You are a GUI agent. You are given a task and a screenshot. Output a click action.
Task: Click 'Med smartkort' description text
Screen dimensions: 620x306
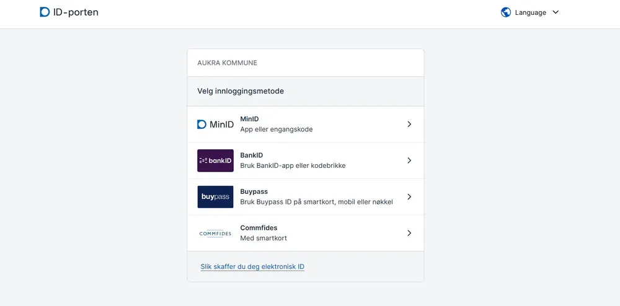[263, 238]
